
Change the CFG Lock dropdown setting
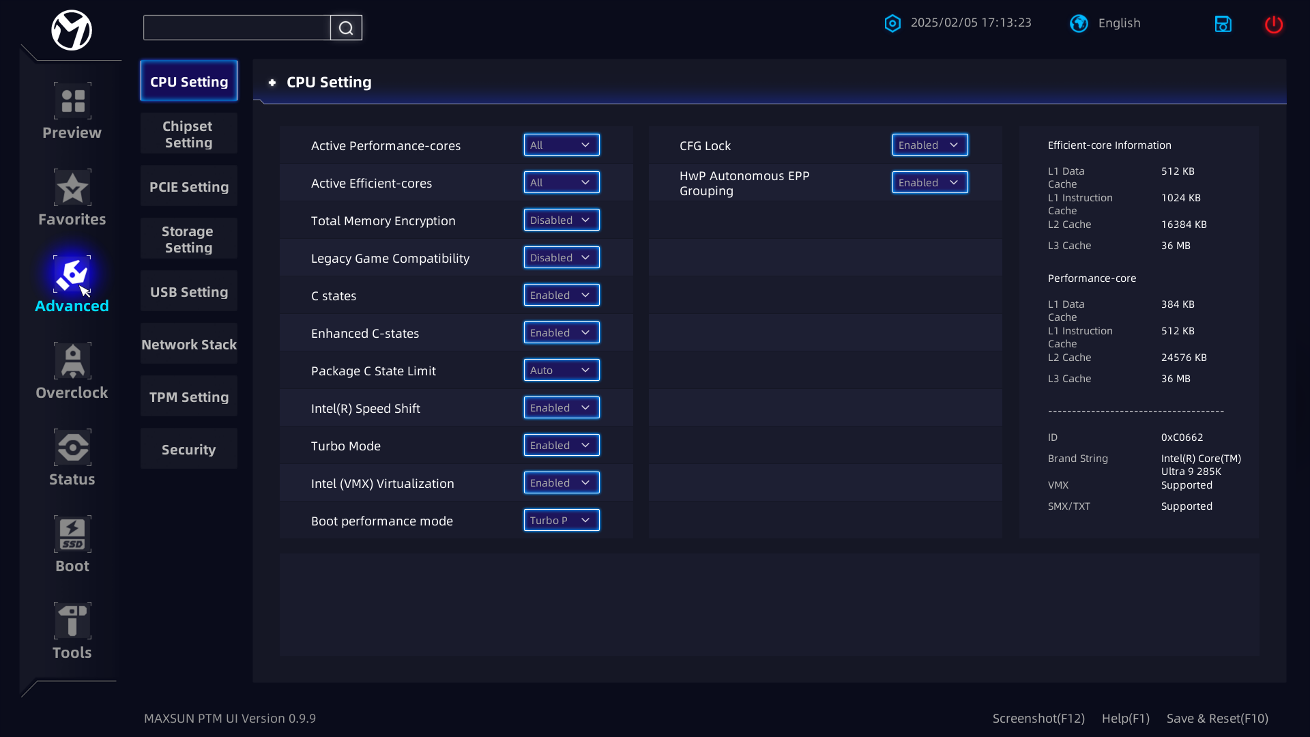929,145
